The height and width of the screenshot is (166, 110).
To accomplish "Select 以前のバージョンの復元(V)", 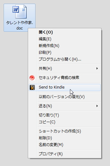I will pyautogui.click(x=64, y=97).
